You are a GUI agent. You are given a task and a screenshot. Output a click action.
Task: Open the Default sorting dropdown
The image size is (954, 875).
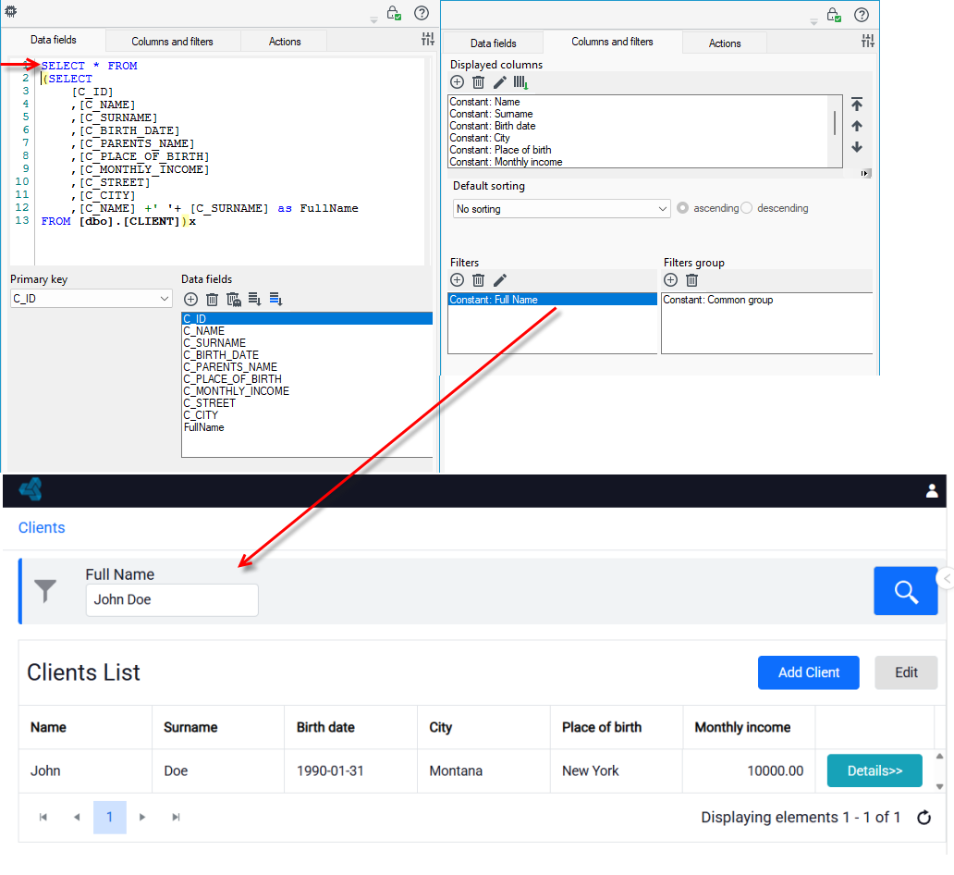point(561,209)
